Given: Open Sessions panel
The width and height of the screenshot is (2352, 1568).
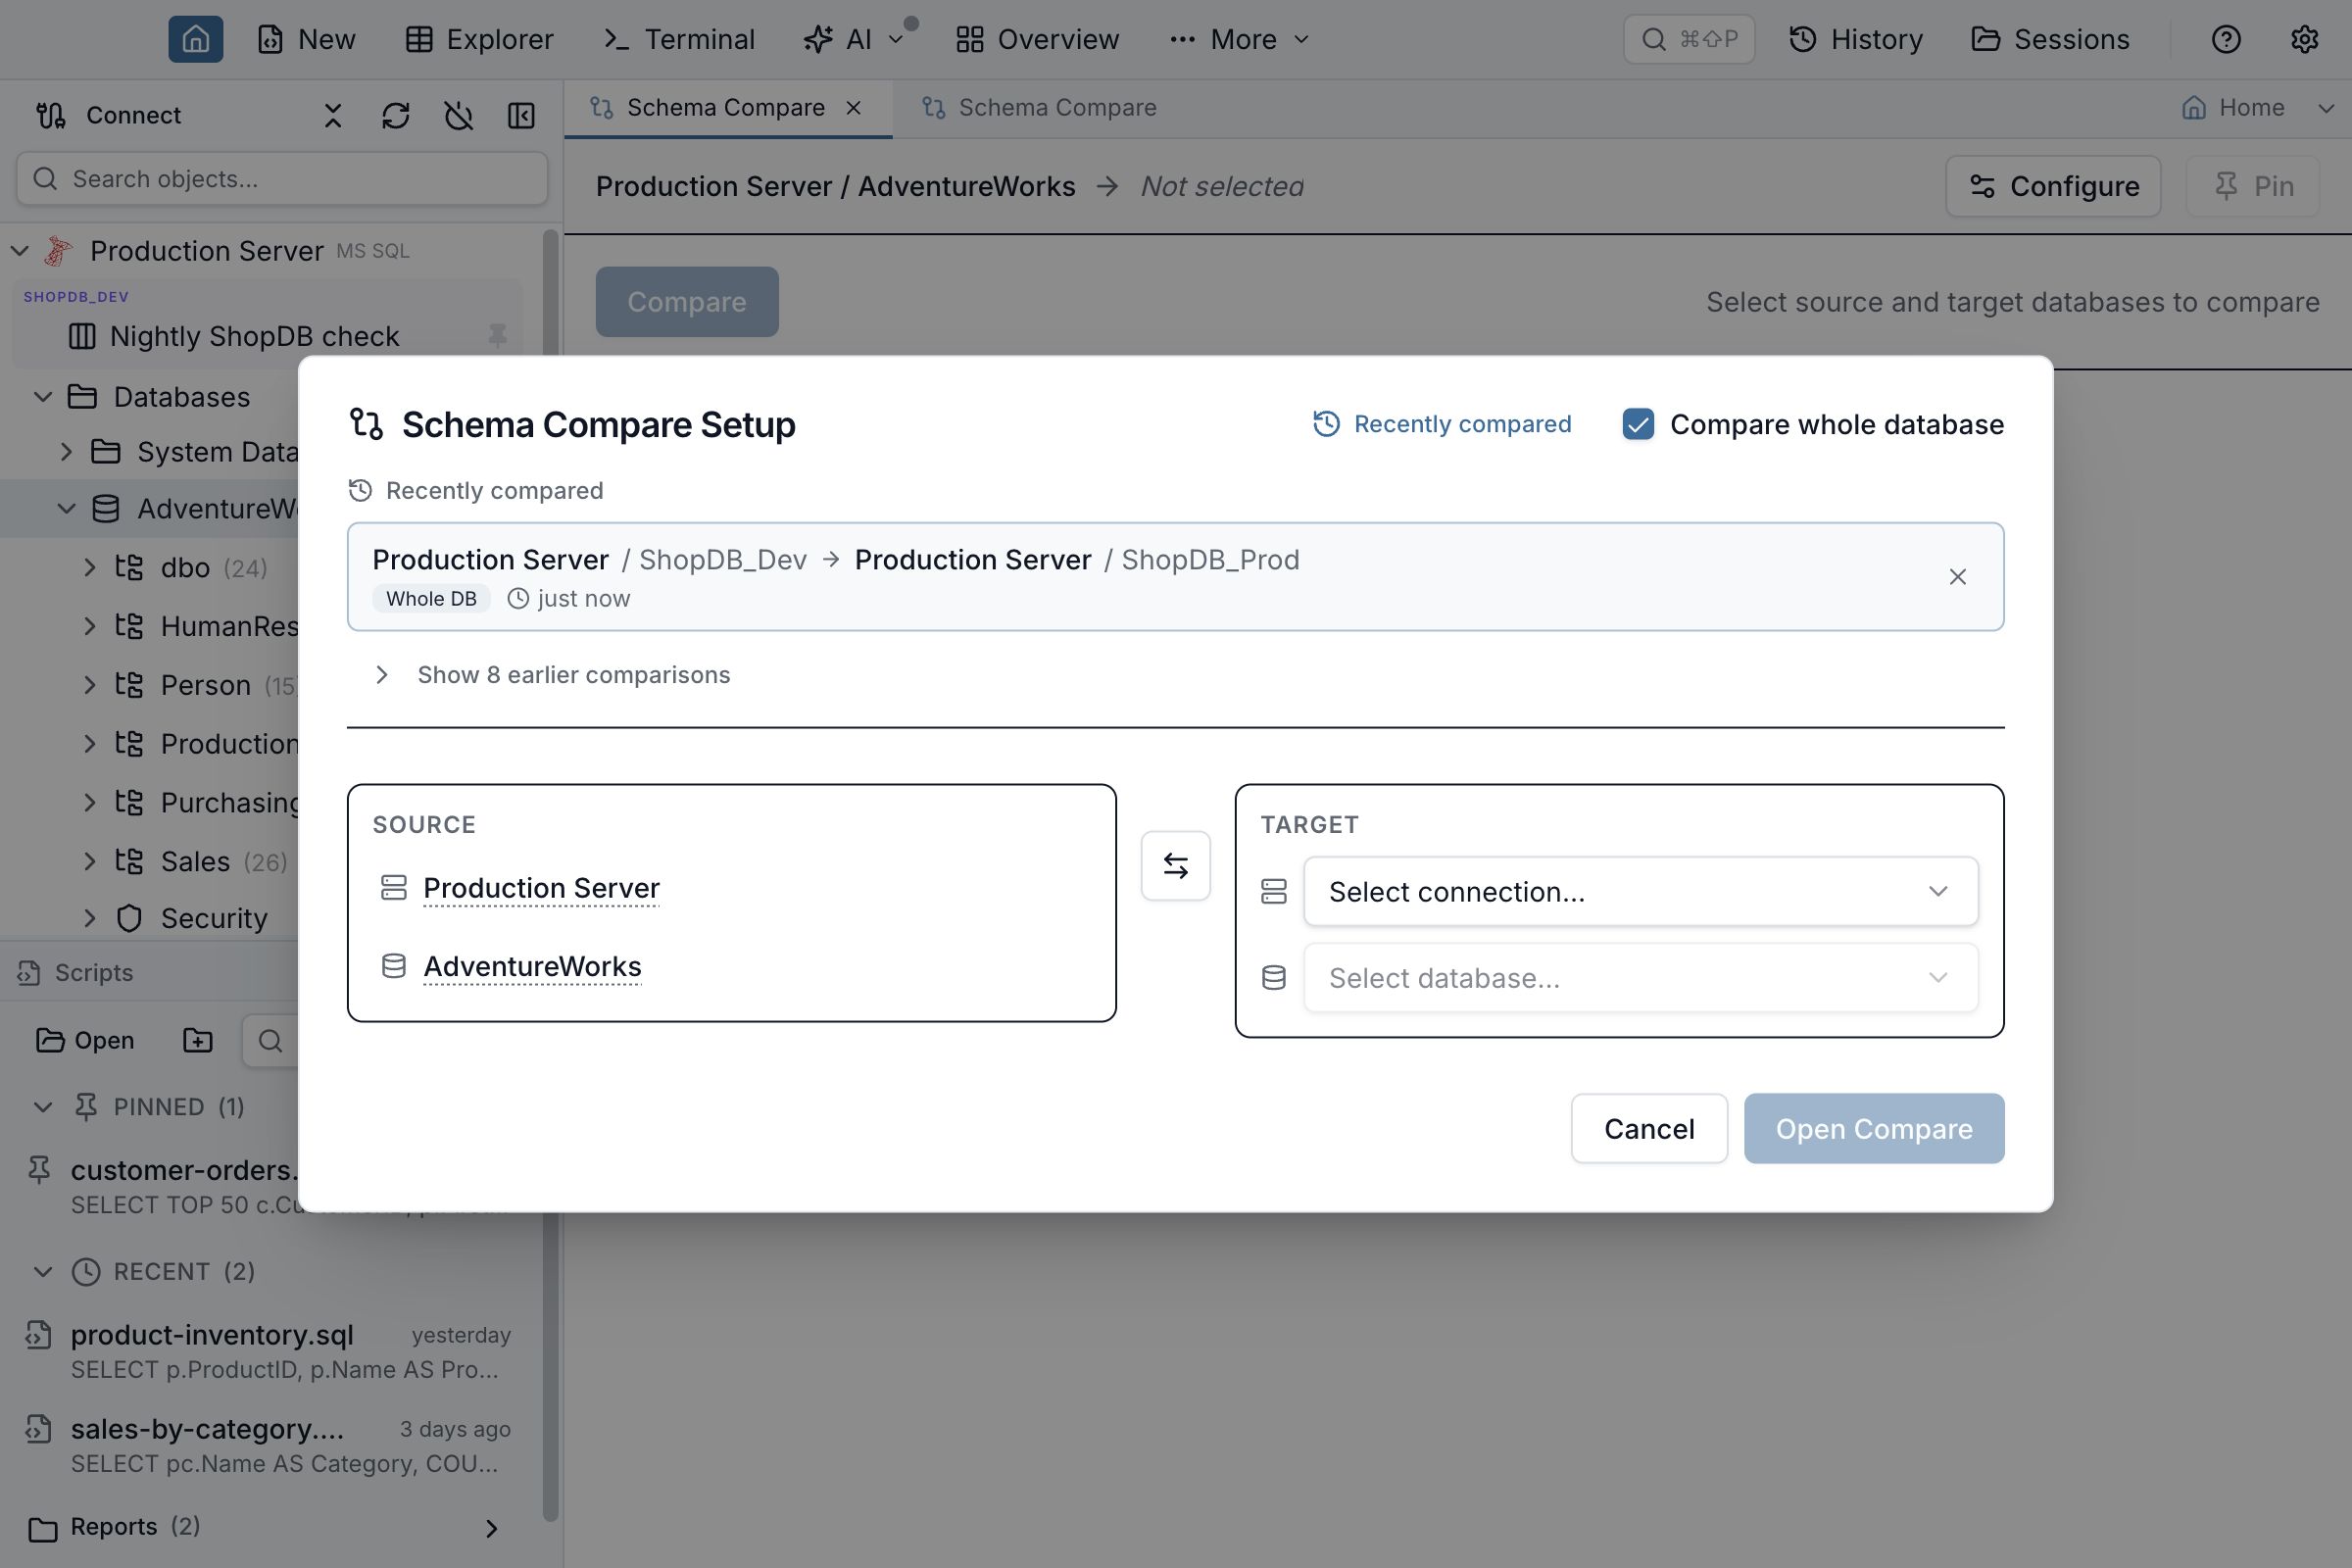Looking at the screenshot, I should pos(2050,39).
